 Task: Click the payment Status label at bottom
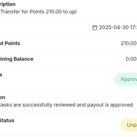coord(7,121)
